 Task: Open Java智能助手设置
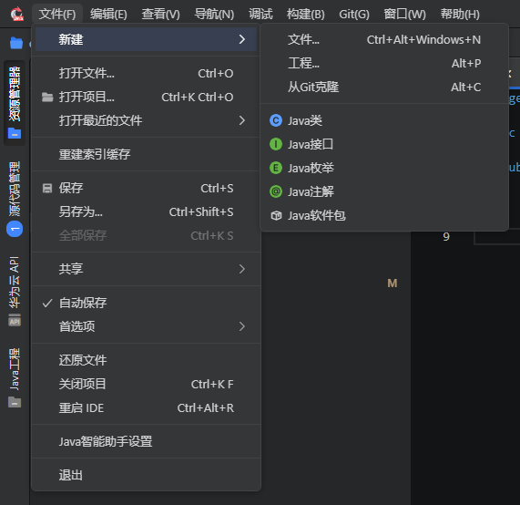[147, 441]
